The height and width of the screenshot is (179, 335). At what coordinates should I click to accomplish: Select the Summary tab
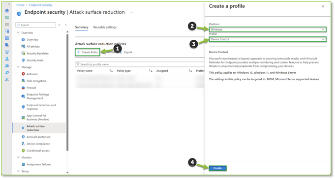(x=82, y=27)
